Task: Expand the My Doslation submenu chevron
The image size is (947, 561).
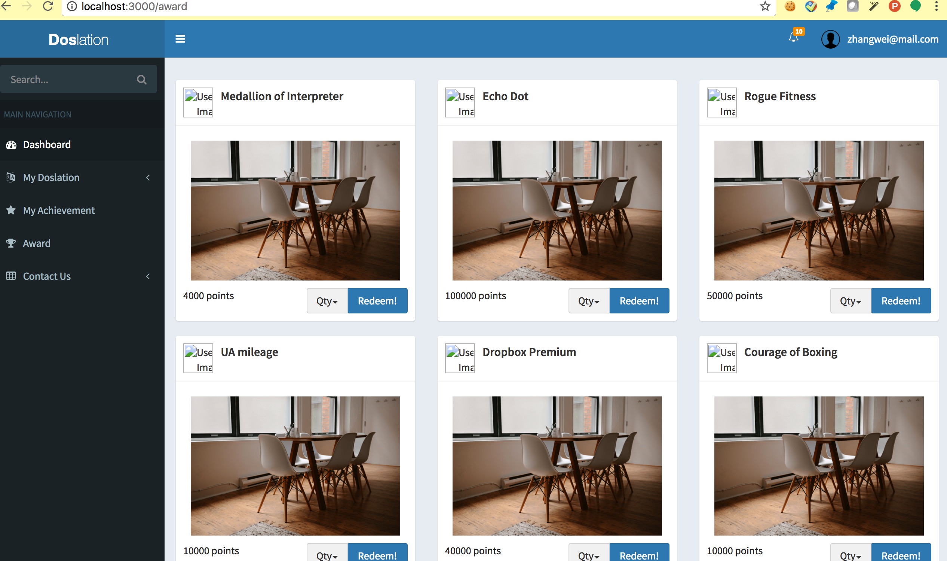Action: click(148, 177)
